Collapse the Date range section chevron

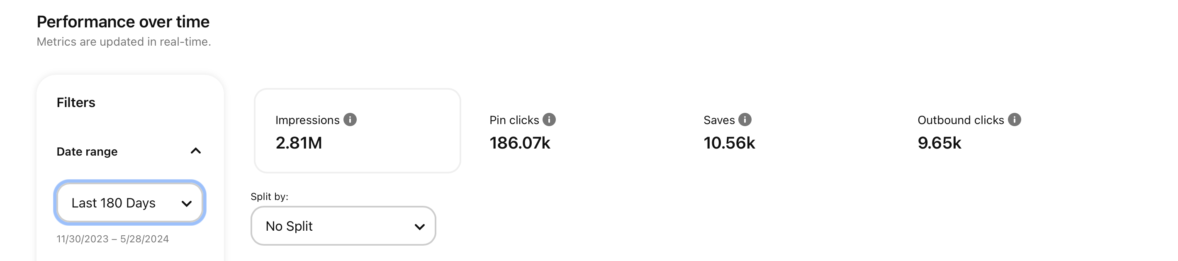[196, 151]
